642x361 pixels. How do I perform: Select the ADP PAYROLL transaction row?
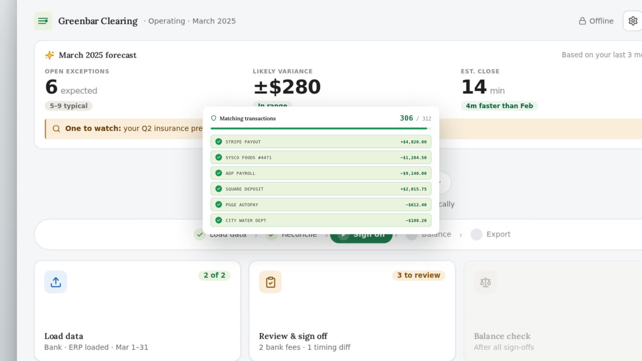click(x=321, y=173)
